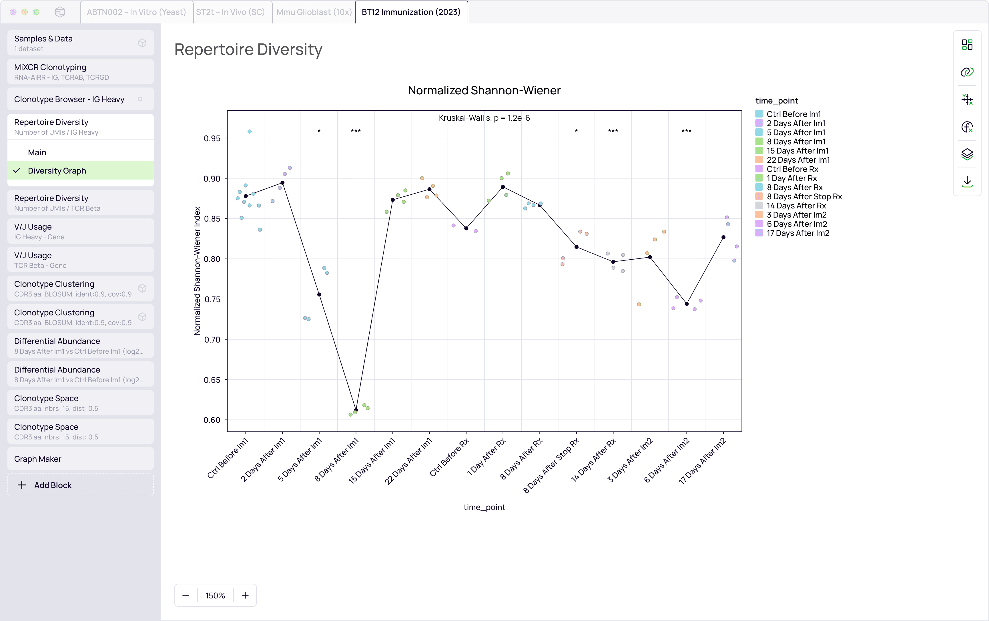989x621 pixels.
Task: Toggle the 'Ctrl Before Rx' legend entry
Action: (792, 169)
